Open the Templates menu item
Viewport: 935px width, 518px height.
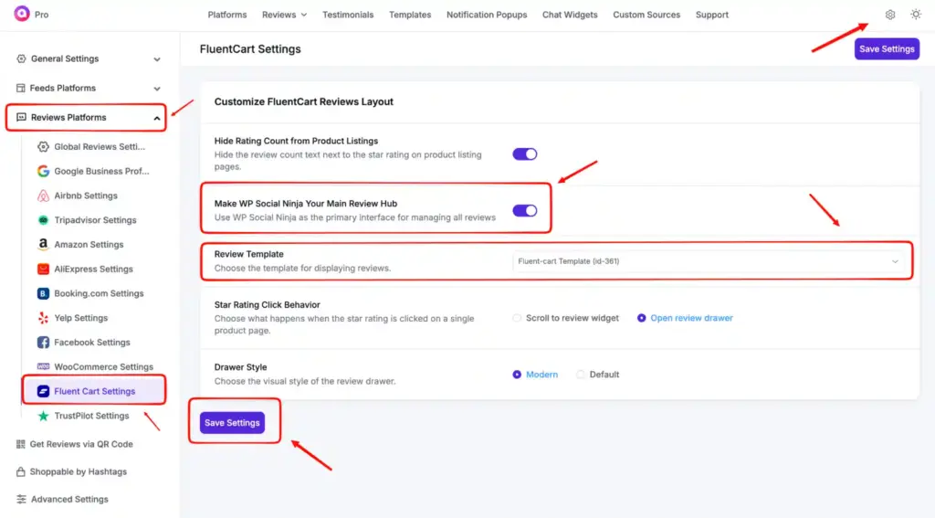pyautogui.click(x=410, y=15)
